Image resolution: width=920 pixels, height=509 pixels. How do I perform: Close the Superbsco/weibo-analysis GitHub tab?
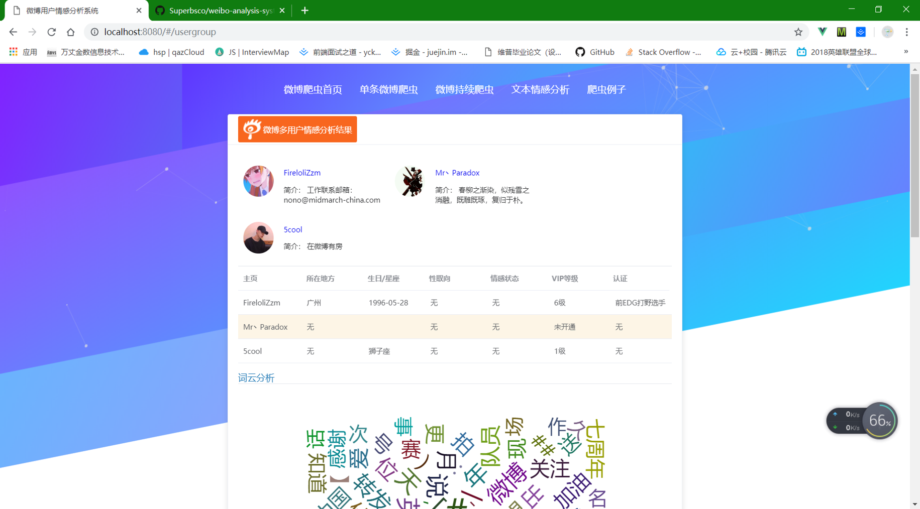click(x=282, y=11)
